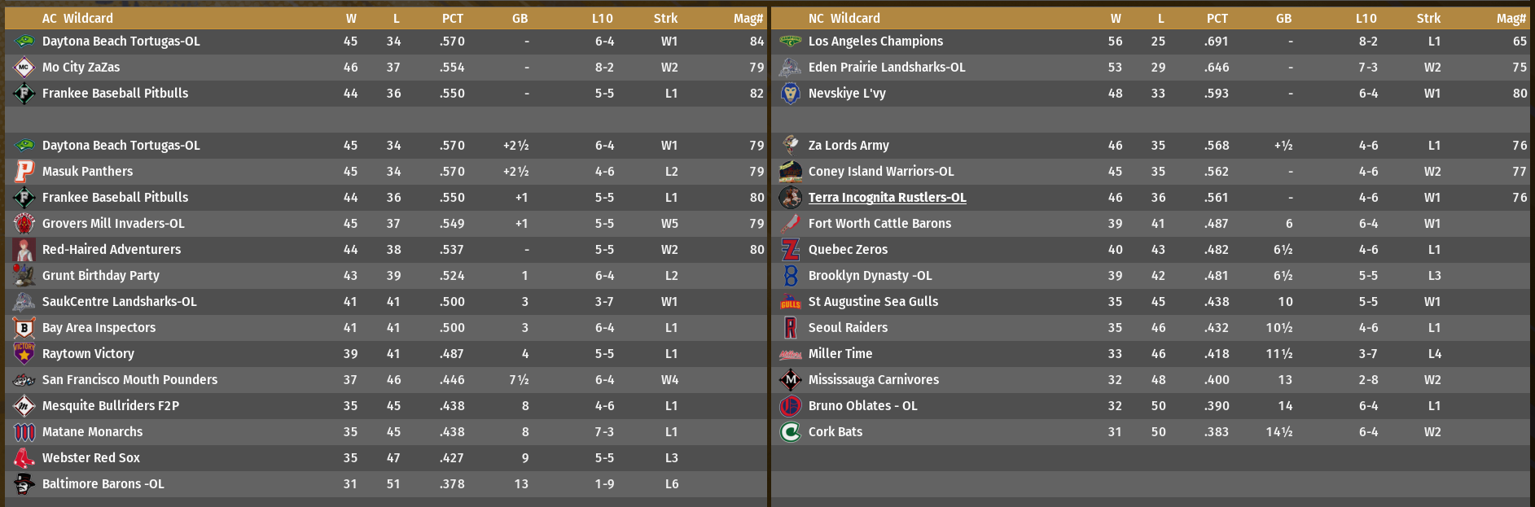Click the AC Wildcard Mag# column header

pyautogui.click(x=748, y=19)
